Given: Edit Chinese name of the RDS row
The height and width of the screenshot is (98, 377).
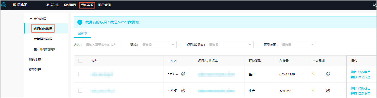Looking at the screenshot, I should tap(183, 90).
